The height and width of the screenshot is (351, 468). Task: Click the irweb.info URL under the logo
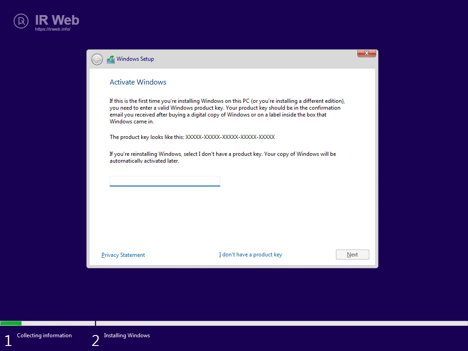pos(53,29)
